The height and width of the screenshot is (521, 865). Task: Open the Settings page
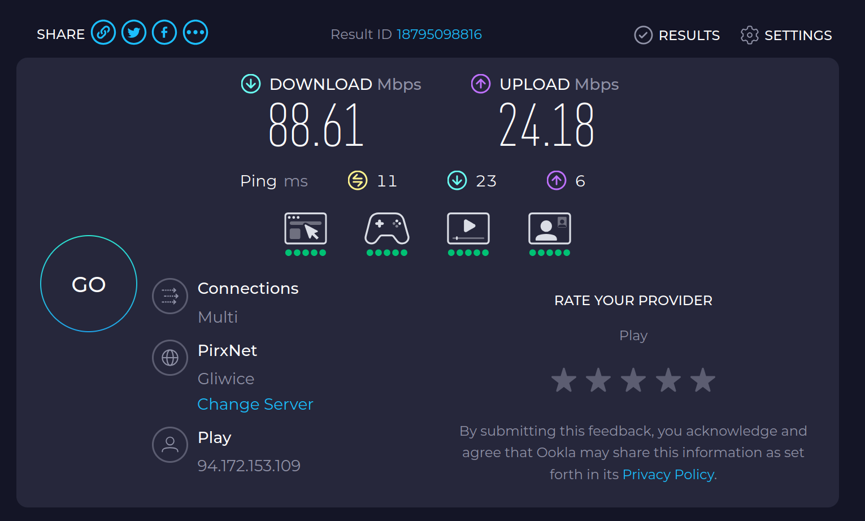786,35
